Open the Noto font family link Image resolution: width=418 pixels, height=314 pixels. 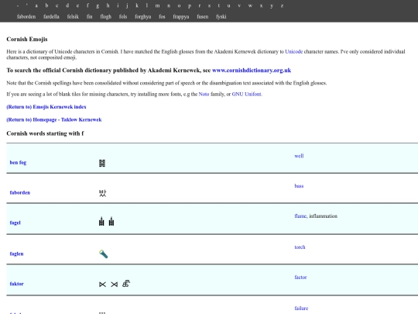[x=204, y=94]
